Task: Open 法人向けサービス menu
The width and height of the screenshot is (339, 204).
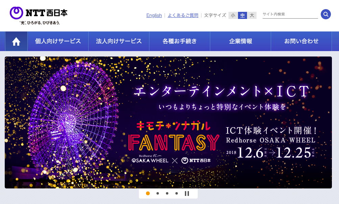Action: coord(119,41)
